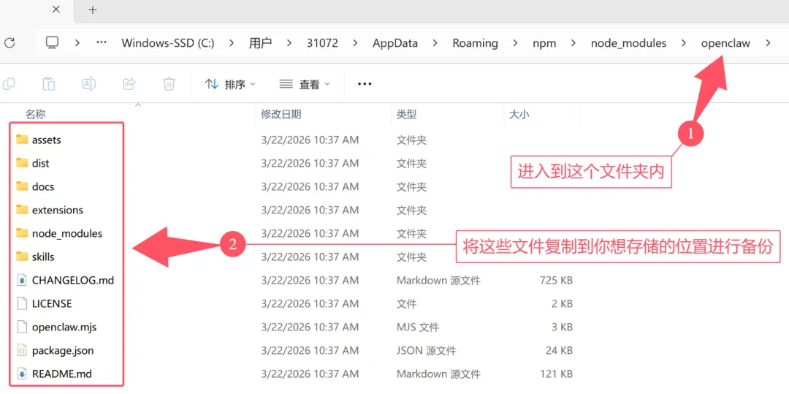This screenshot has height=394, width=789.
Task: Click the Paste clipboard icon
Action: click(49, 83)
